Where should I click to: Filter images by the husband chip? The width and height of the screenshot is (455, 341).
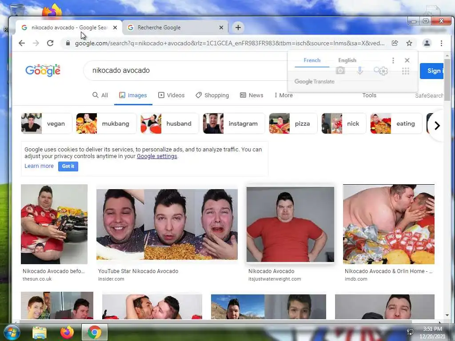coord(170,123)
